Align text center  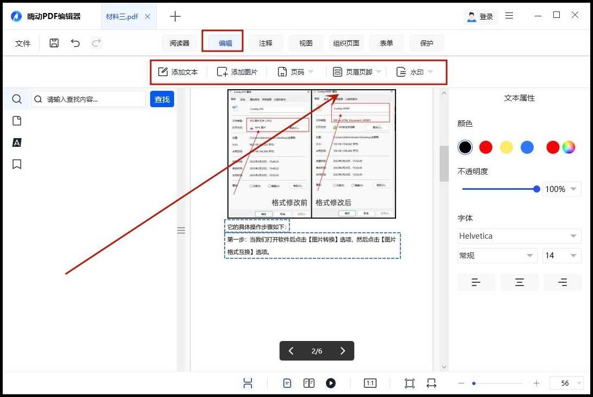pyautogui.click(x=519, y=282)
